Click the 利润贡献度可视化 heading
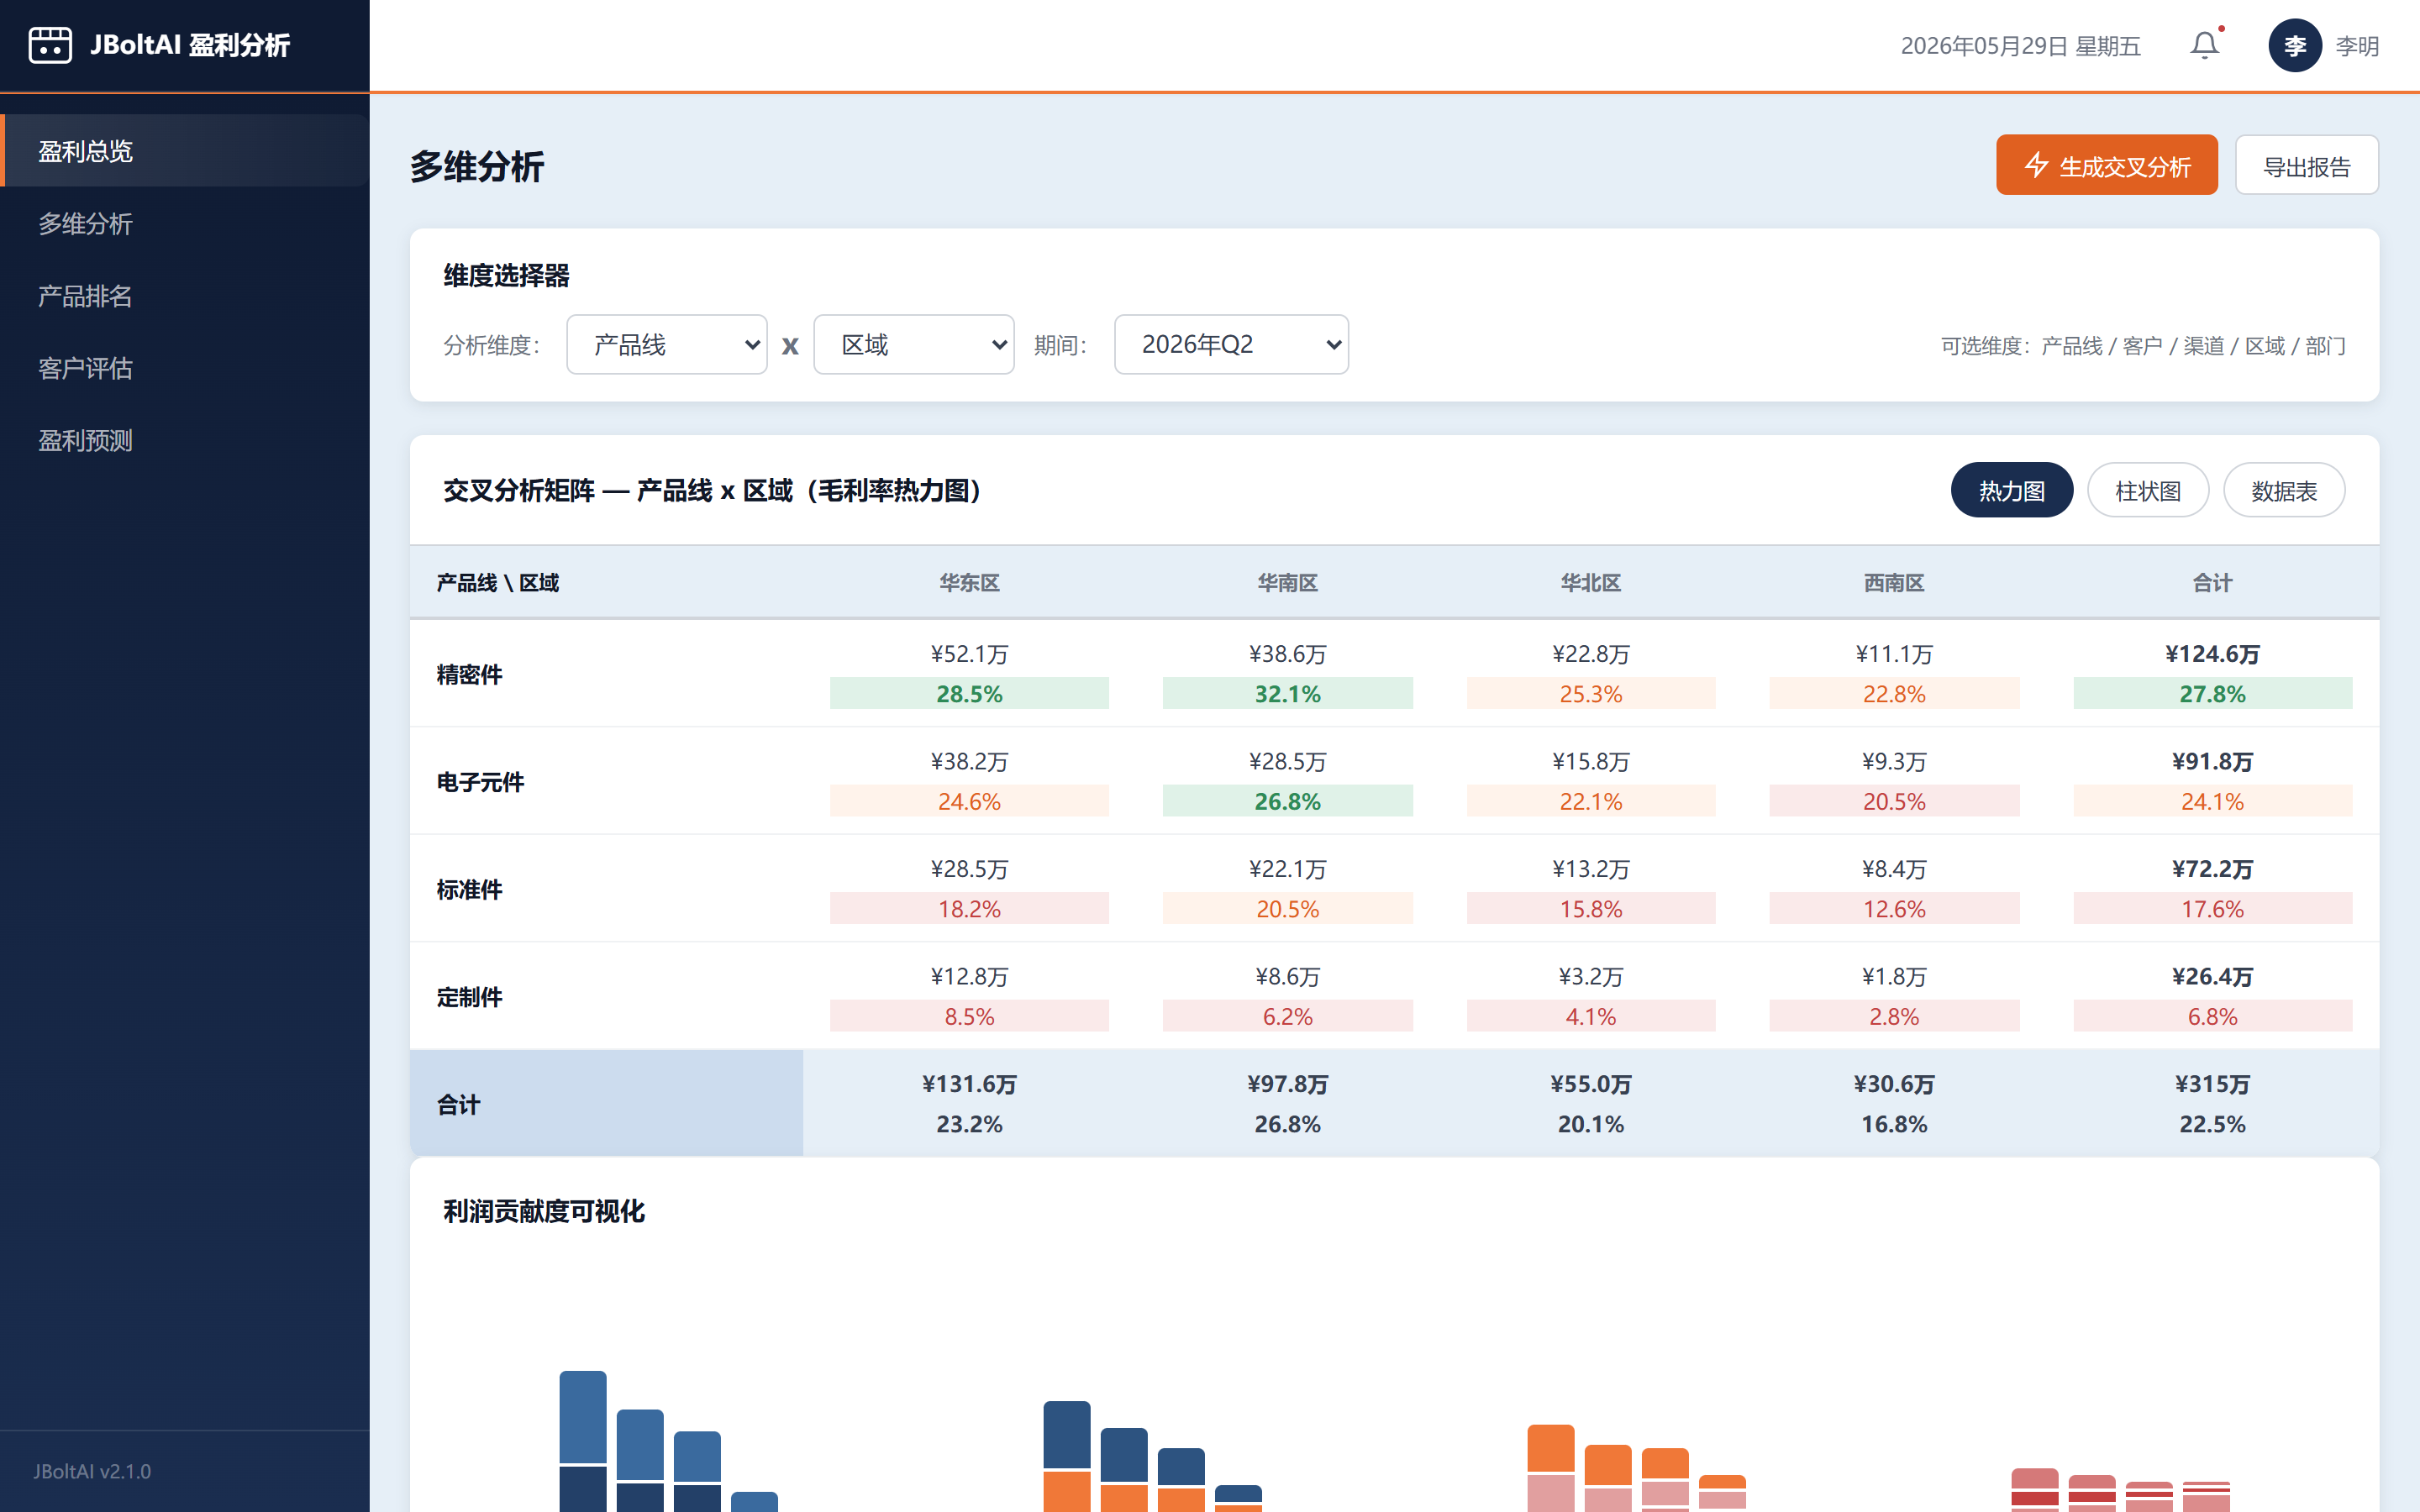2420x1512 pixels. 544,1211
